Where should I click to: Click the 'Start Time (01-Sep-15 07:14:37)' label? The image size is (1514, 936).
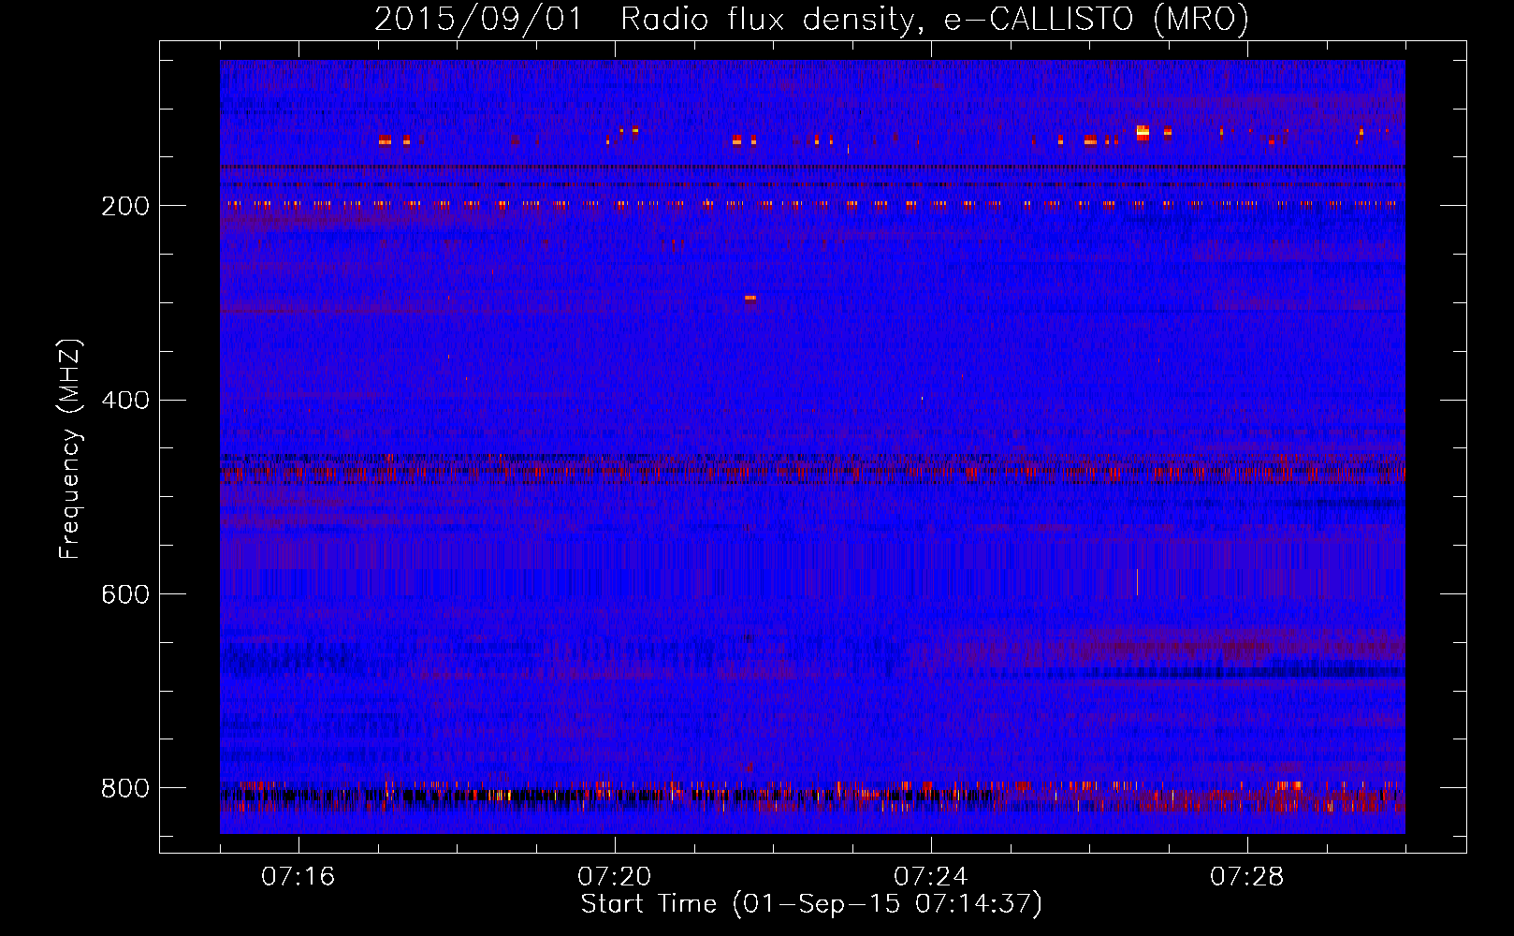coord(811,903)
